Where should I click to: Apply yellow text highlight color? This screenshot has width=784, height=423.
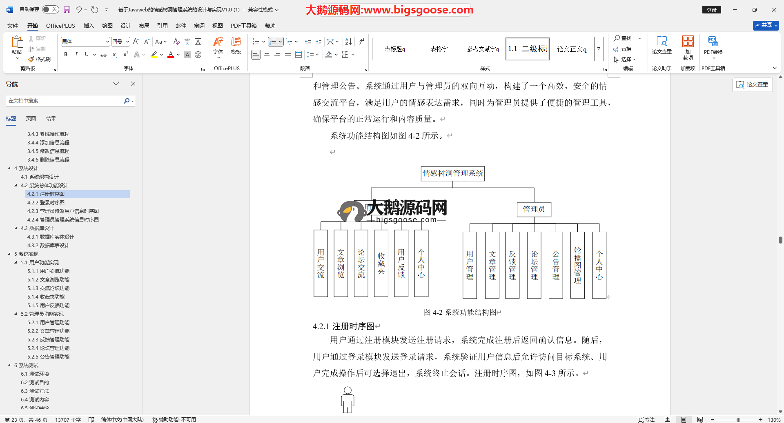coord(154,55)
